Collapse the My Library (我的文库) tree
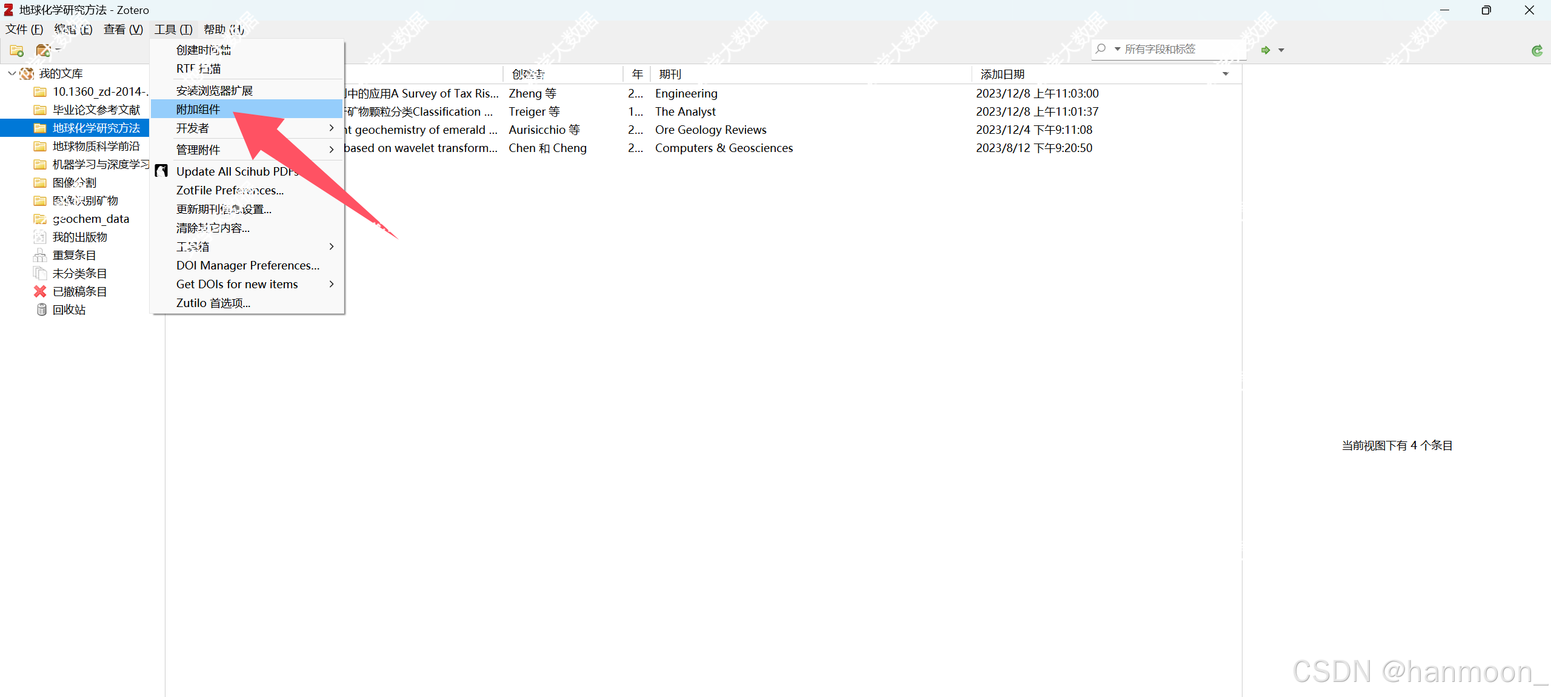The width and height of the screenshot is (1551, 697). 12,73
